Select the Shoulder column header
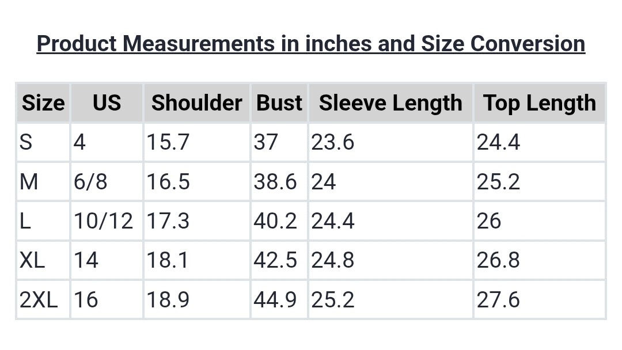This screenshot has height=350, width=622. coord(196,103)
